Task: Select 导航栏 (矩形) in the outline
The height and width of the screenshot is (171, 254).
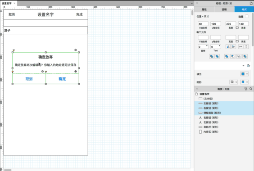Action: (x=224, y=127)
